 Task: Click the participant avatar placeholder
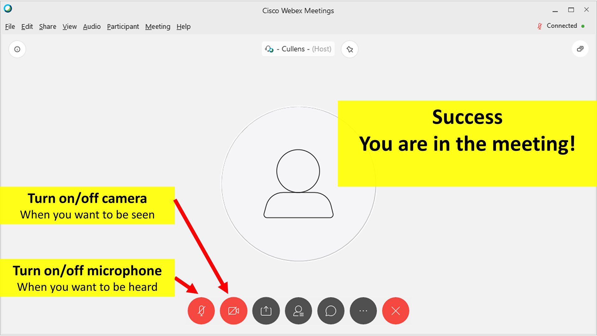pos(298,184)
